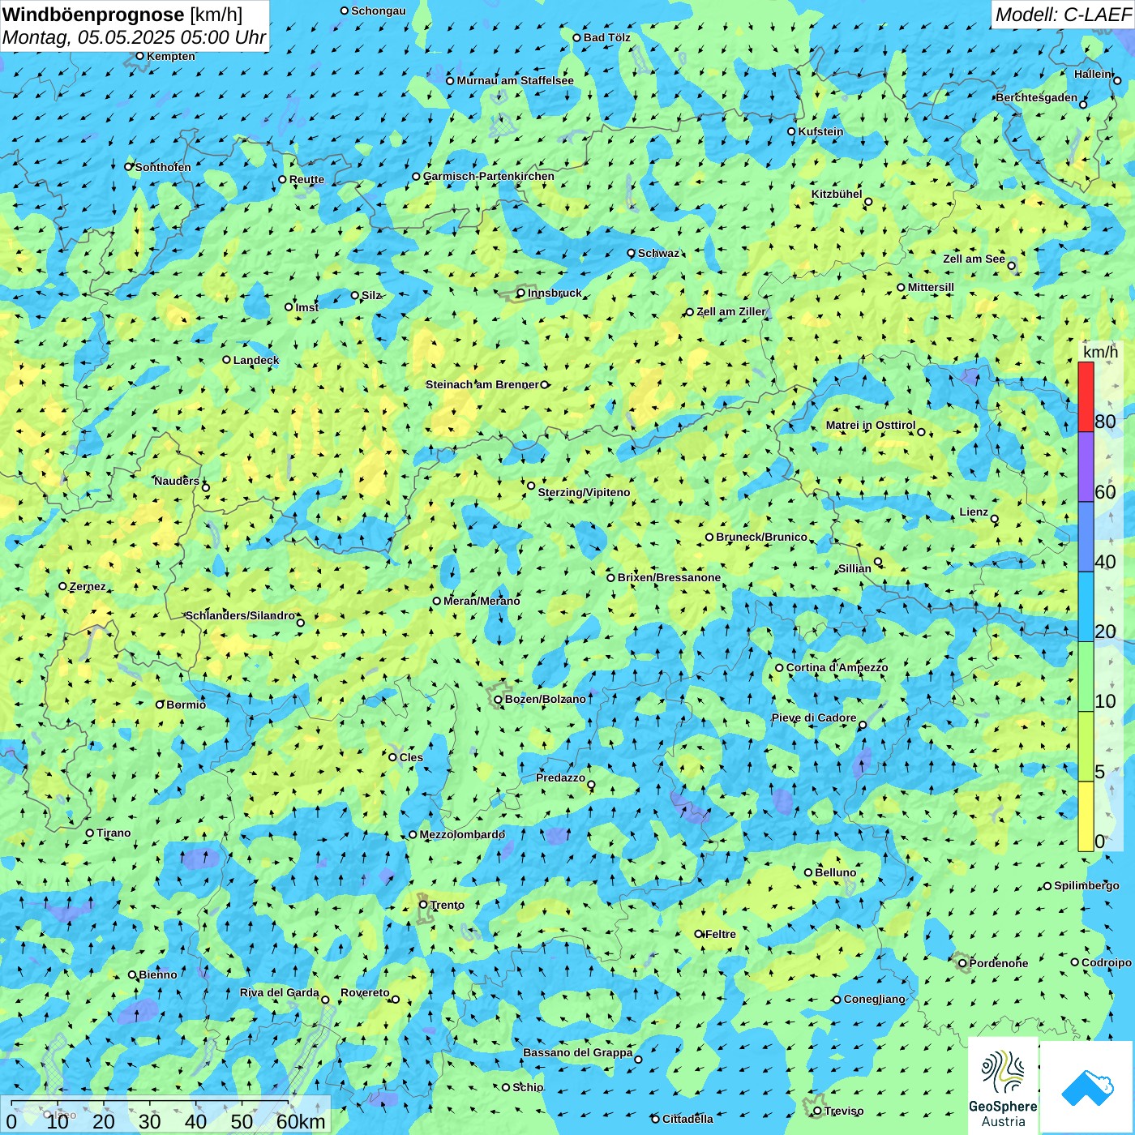Click the Feltre city marker
This screenshot has width=1135, height=1135.
(698, 934)
